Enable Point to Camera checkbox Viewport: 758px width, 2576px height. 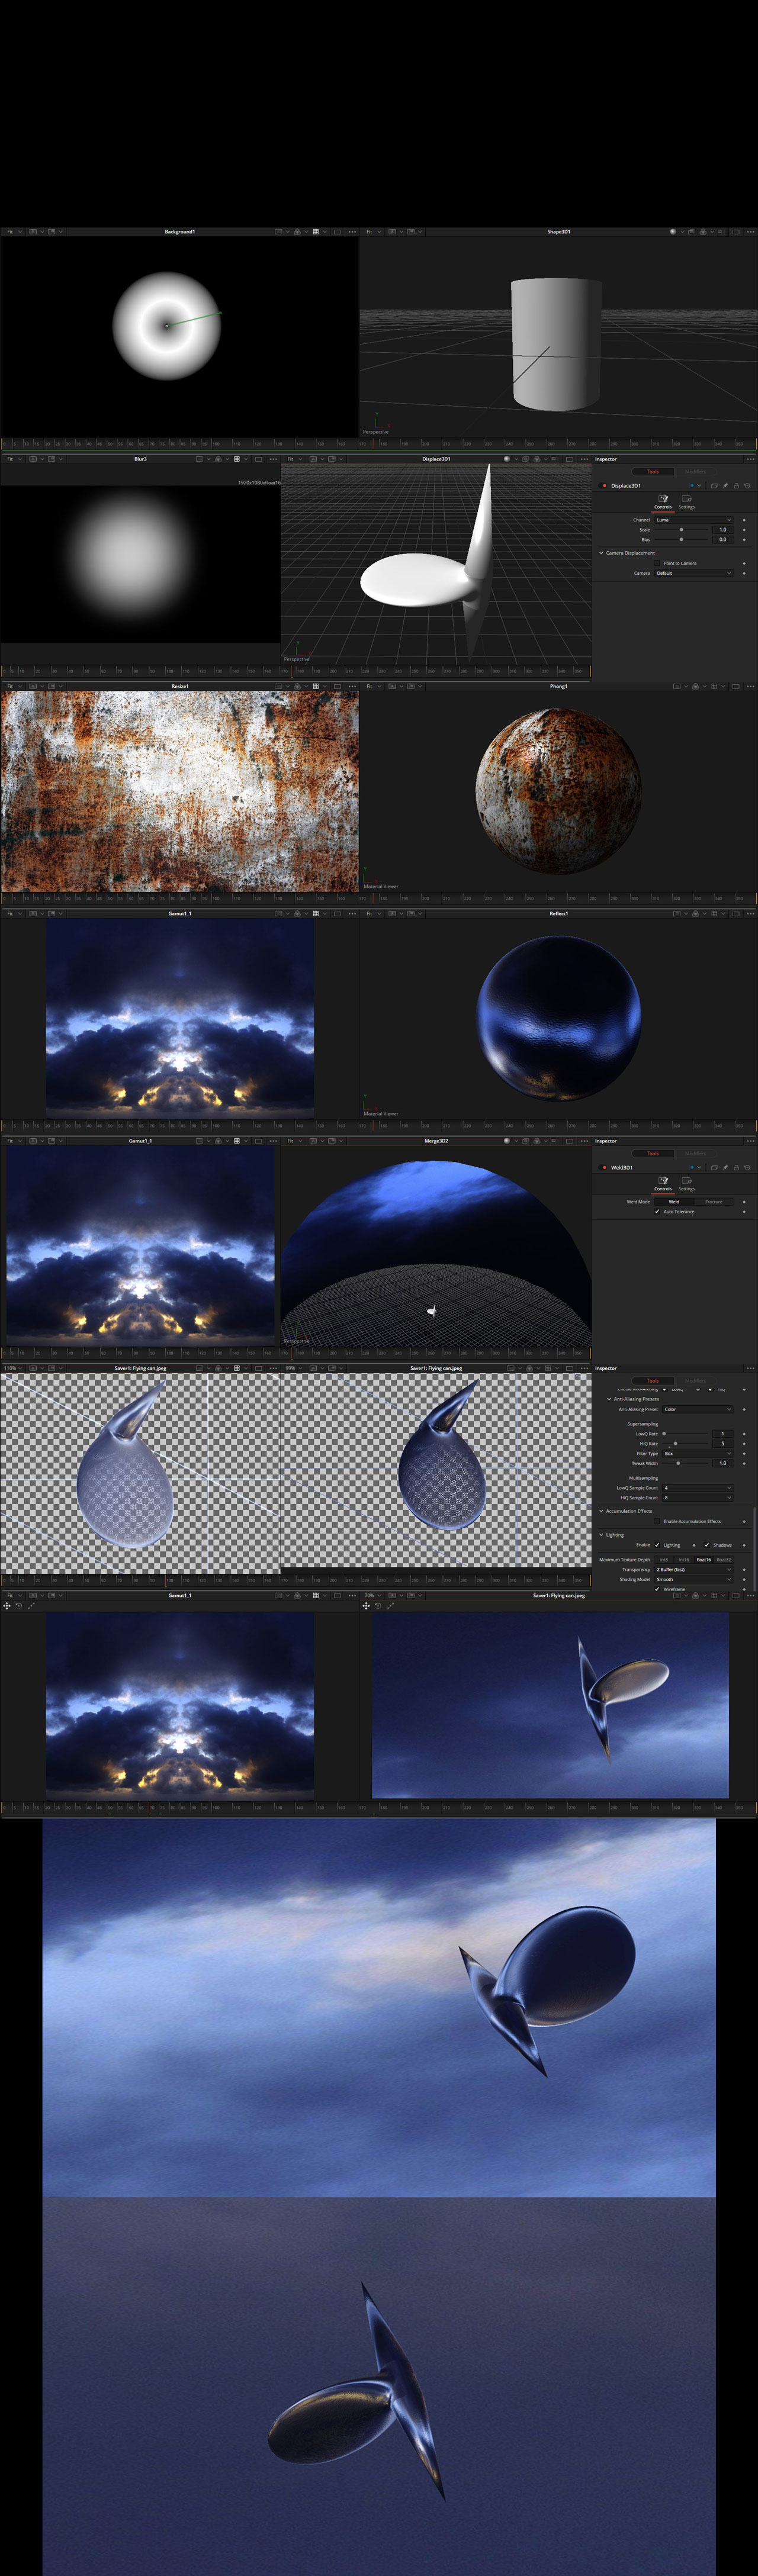click(657, 563)
